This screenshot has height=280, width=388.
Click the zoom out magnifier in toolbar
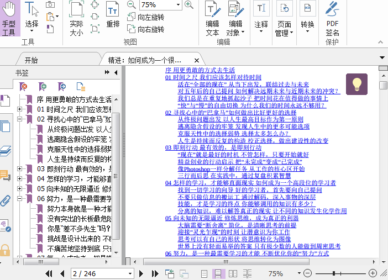pos(131,5)
